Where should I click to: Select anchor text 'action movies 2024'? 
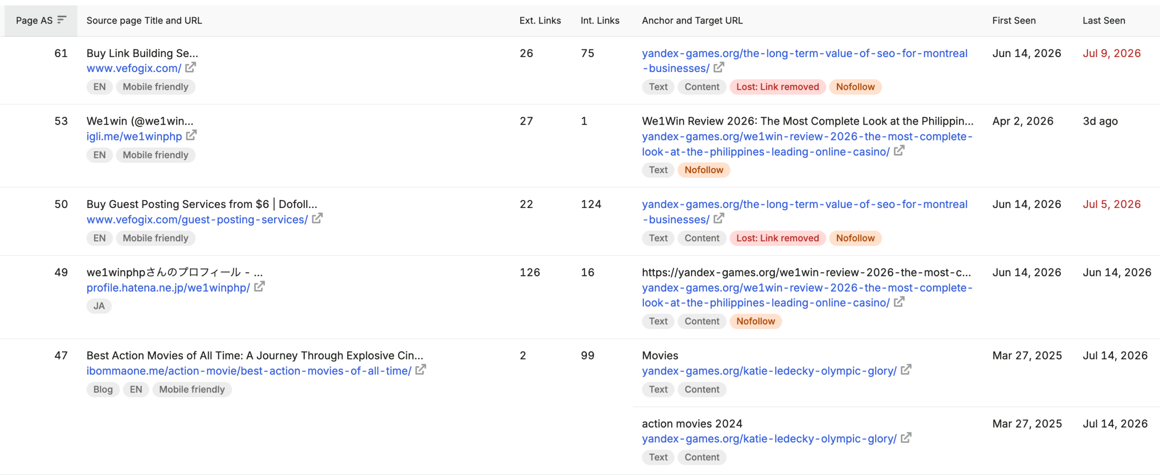pos(692,424)
